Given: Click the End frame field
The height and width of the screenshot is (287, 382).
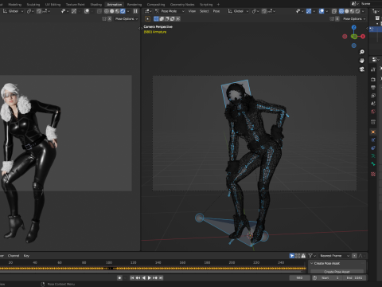Looking at the screenshot, I should pyautogui.click(x=353, y=277).
